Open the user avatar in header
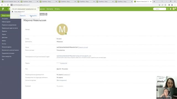This screenshot has width=177, height=99. 174,9
